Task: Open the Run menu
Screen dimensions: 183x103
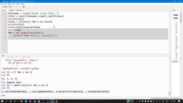Action: point(13,4)
